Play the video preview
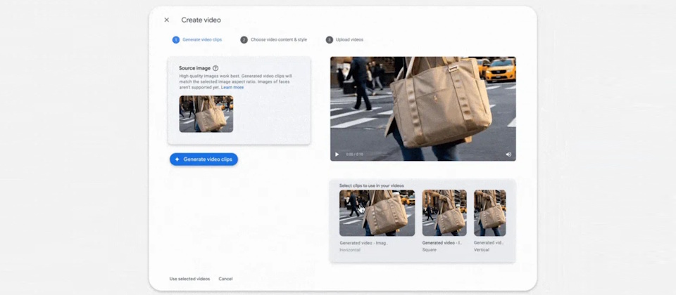 tap(337, 155)
